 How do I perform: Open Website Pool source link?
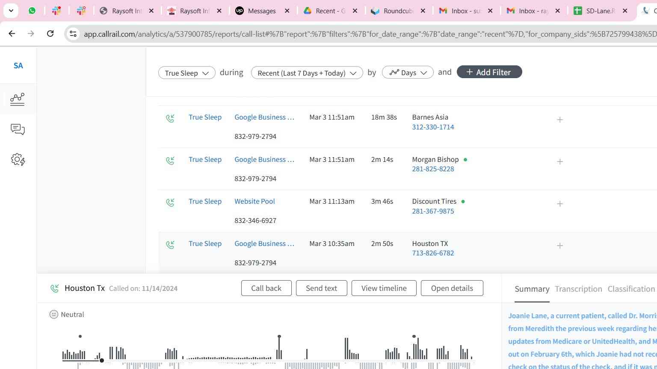point(255,201)
